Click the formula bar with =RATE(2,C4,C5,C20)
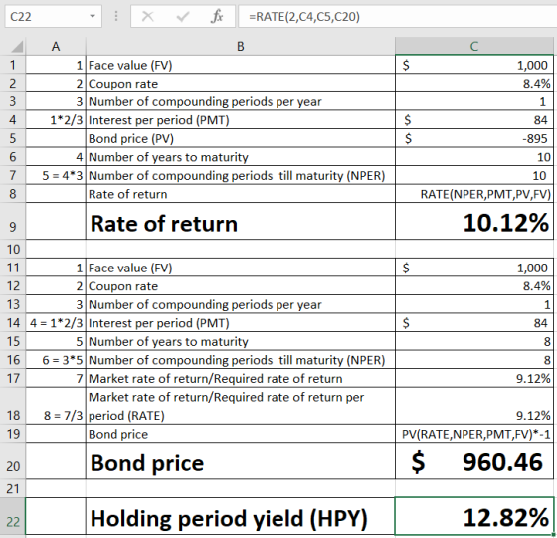Image resolution: width=557 pixels, height=538 pixels. (x=397, y=16)
